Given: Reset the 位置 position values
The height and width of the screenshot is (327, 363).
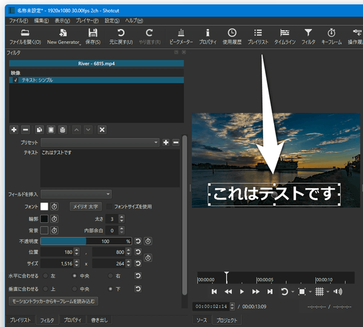Looking at the screenshot, I should point(138,252).
